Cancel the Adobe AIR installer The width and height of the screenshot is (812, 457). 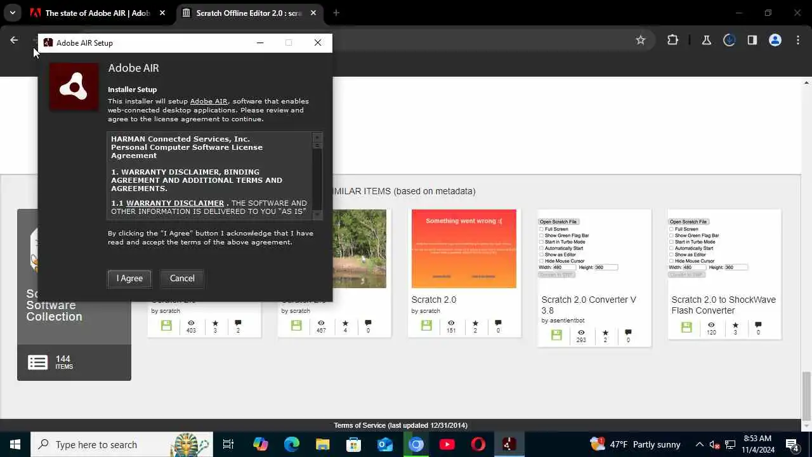tap(182, 278)
